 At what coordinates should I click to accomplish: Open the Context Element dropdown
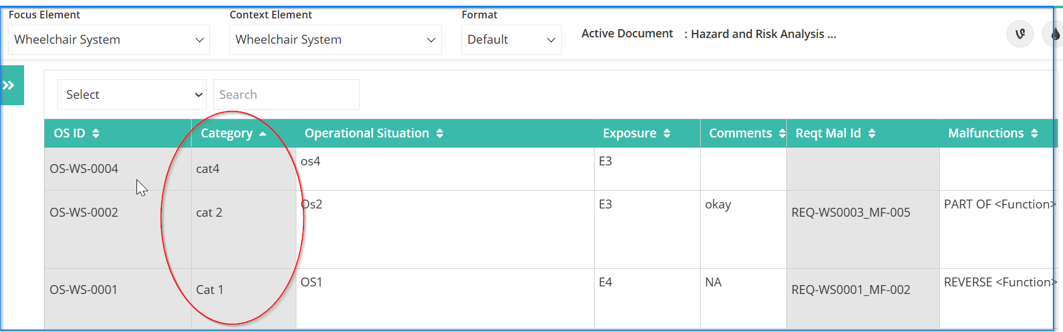coord(336,40)
